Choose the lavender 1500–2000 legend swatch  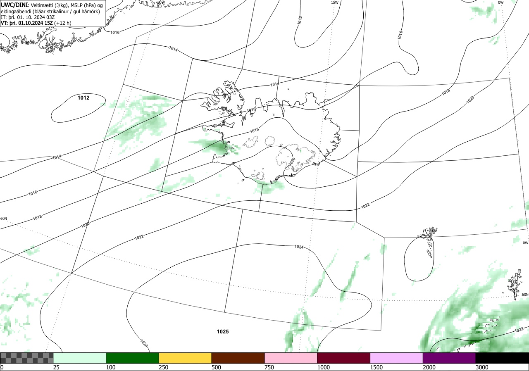click(x=397, y=358)
